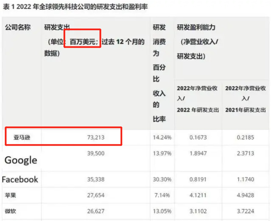This screenshot has width=271, height=221.
Task: Click the value 35,338
Action: tap(96, 180)
